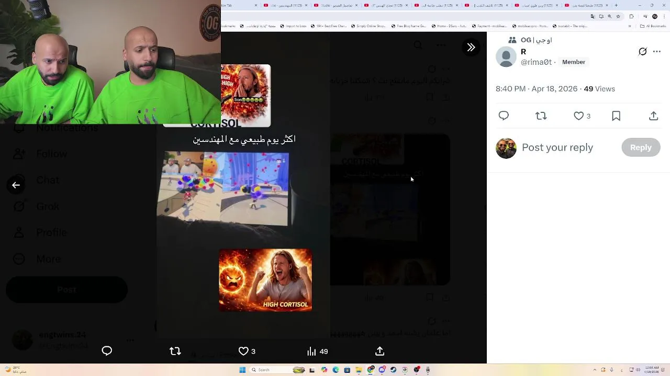
Task: Open the Home - DSers bookmark
Action: (x=449, y=26)
